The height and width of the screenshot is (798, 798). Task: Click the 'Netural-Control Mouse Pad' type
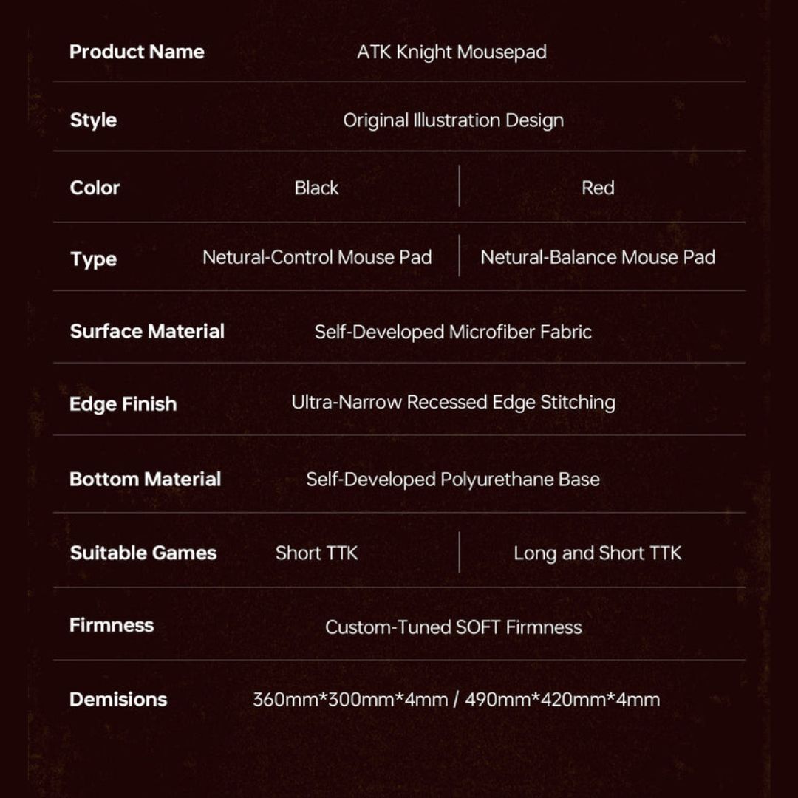pyautogui.click(x=317, y=257)
